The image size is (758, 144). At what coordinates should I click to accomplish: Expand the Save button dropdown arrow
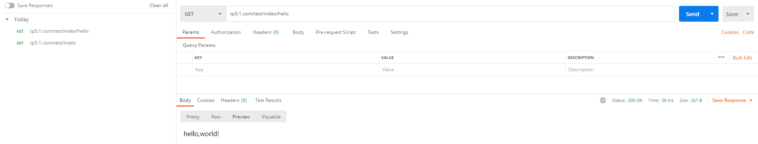pyautogui.click(x=748, y=14)
